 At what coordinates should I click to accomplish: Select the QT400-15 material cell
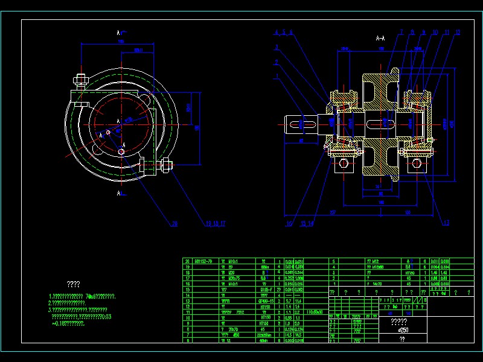tap(265, 301)
